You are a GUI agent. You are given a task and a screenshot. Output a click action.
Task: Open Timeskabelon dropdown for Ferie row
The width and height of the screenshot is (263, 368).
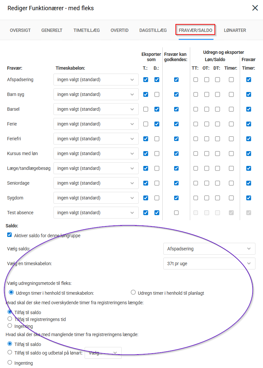[x=96, y=124]
